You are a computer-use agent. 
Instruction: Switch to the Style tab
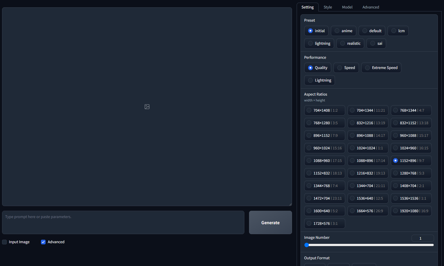click(x=328, y=7)
